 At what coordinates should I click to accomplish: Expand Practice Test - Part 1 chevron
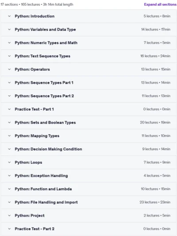[9, 109]
